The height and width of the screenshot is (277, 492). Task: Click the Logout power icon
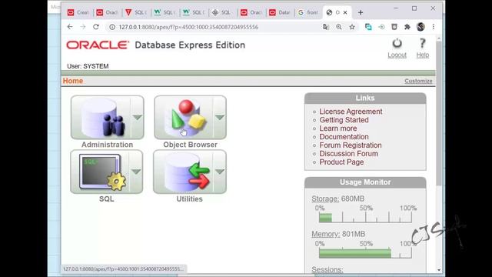click(x=397, y=43)
